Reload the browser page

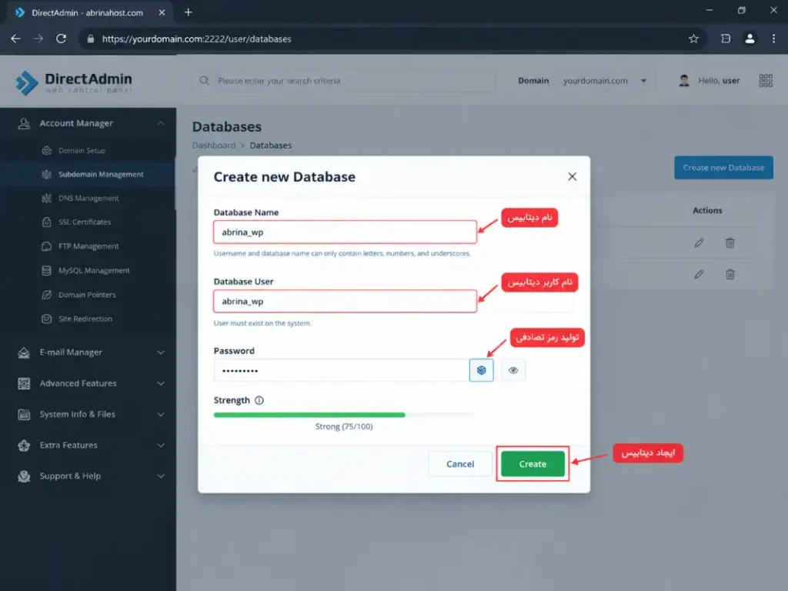click(62, 38)
